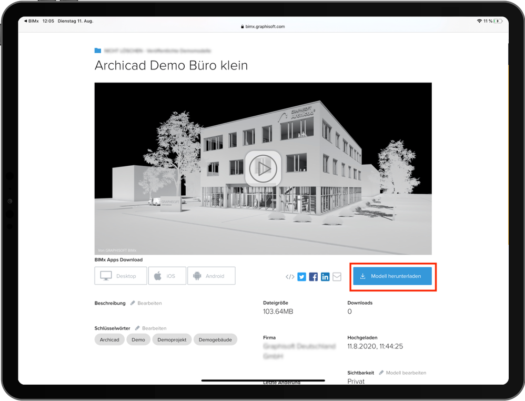Viewport: 525px width, 401px height.
Task: Return to BIMx app via back arrow
Action: pyautogui.click(x=32, y=21)
